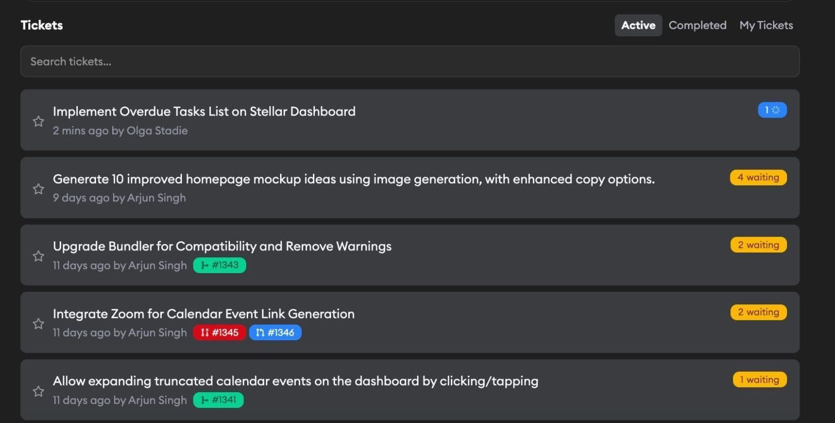Open the My Tickets tab
Screen dimensions: 835x423
click(x=766, y=25)
